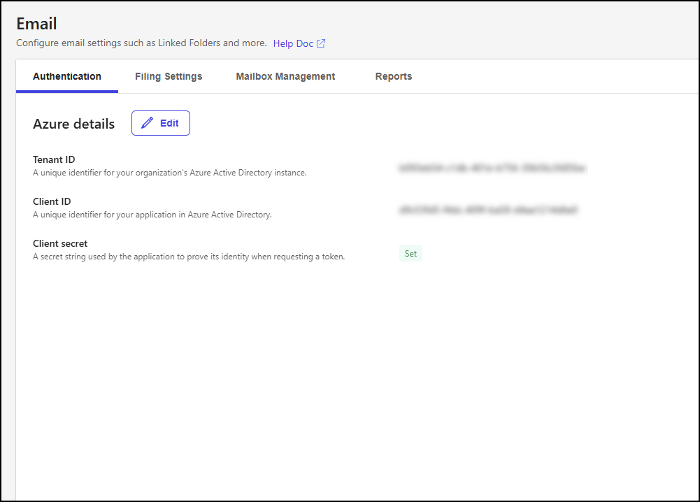The width and height of the screenshot is (700, 502).
Task: Click the Set status badge under Client secret
Action: pos(410,253)
